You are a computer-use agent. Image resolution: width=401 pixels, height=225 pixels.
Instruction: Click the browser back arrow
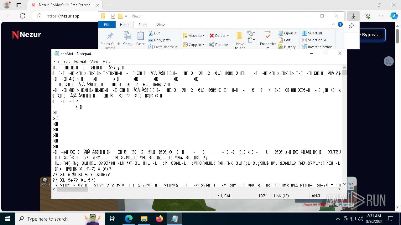(x=9, y=16)
